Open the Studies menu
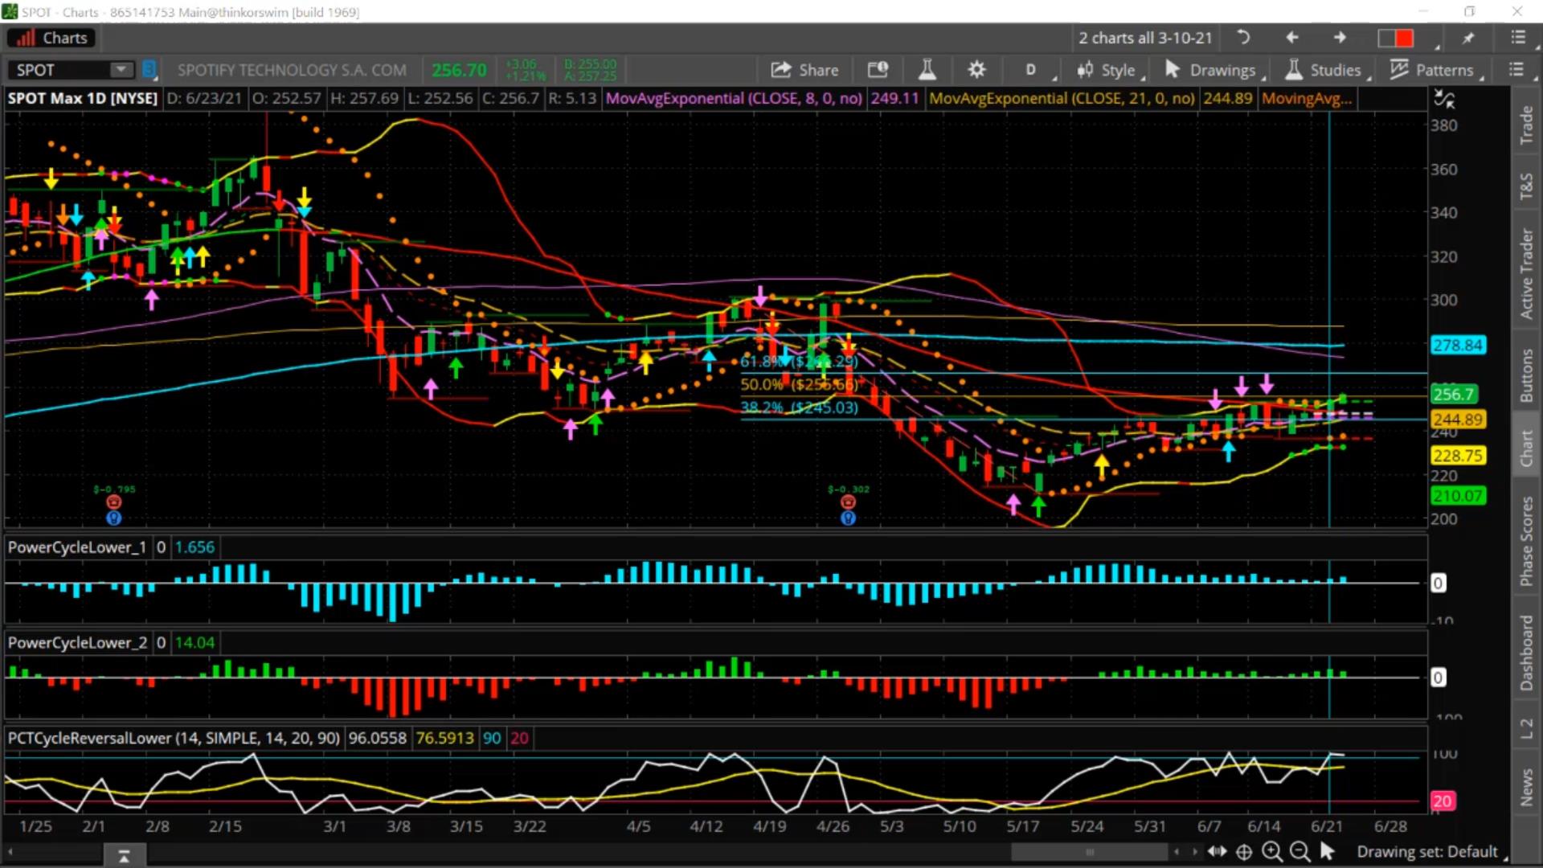The image size is (1543, 868). click(1326, 70)
